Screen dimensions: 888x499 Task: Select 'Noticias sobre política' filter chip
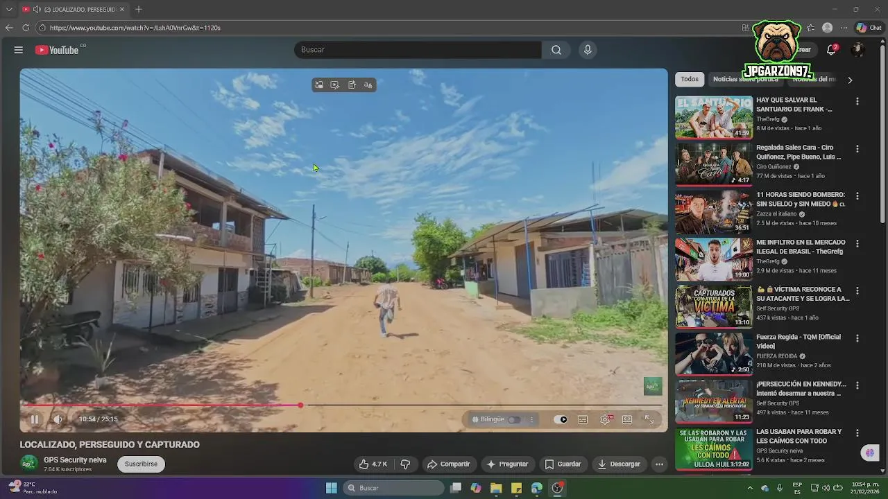746,79
